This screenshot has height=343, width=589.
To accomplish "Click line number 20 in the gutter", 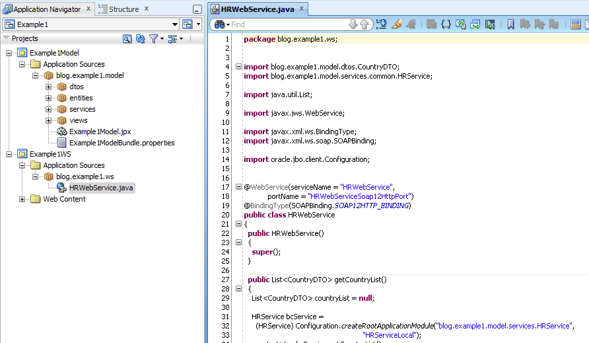I will [225, 215].
